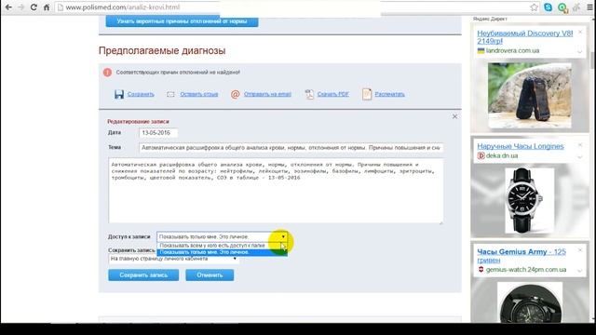Select 'Показывать только мне. Это личное' option
This screenshot has width=596, height=335.
click(x=222, y=252)
